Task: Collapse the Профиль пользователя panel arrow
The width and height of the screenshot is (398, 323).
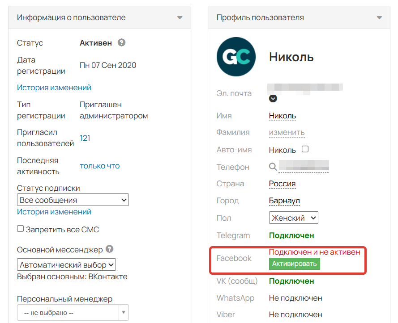Action: click(379, 18)
